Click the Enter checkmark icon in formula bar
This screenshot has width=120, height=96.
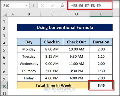pos(52,6)
